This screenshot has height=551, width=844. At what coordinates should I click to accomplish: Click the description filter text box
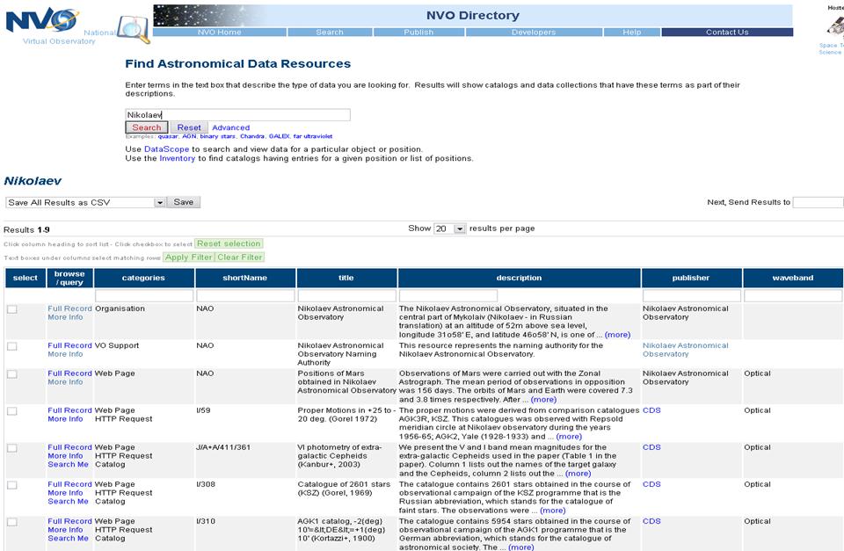click(x=447, y=295)
